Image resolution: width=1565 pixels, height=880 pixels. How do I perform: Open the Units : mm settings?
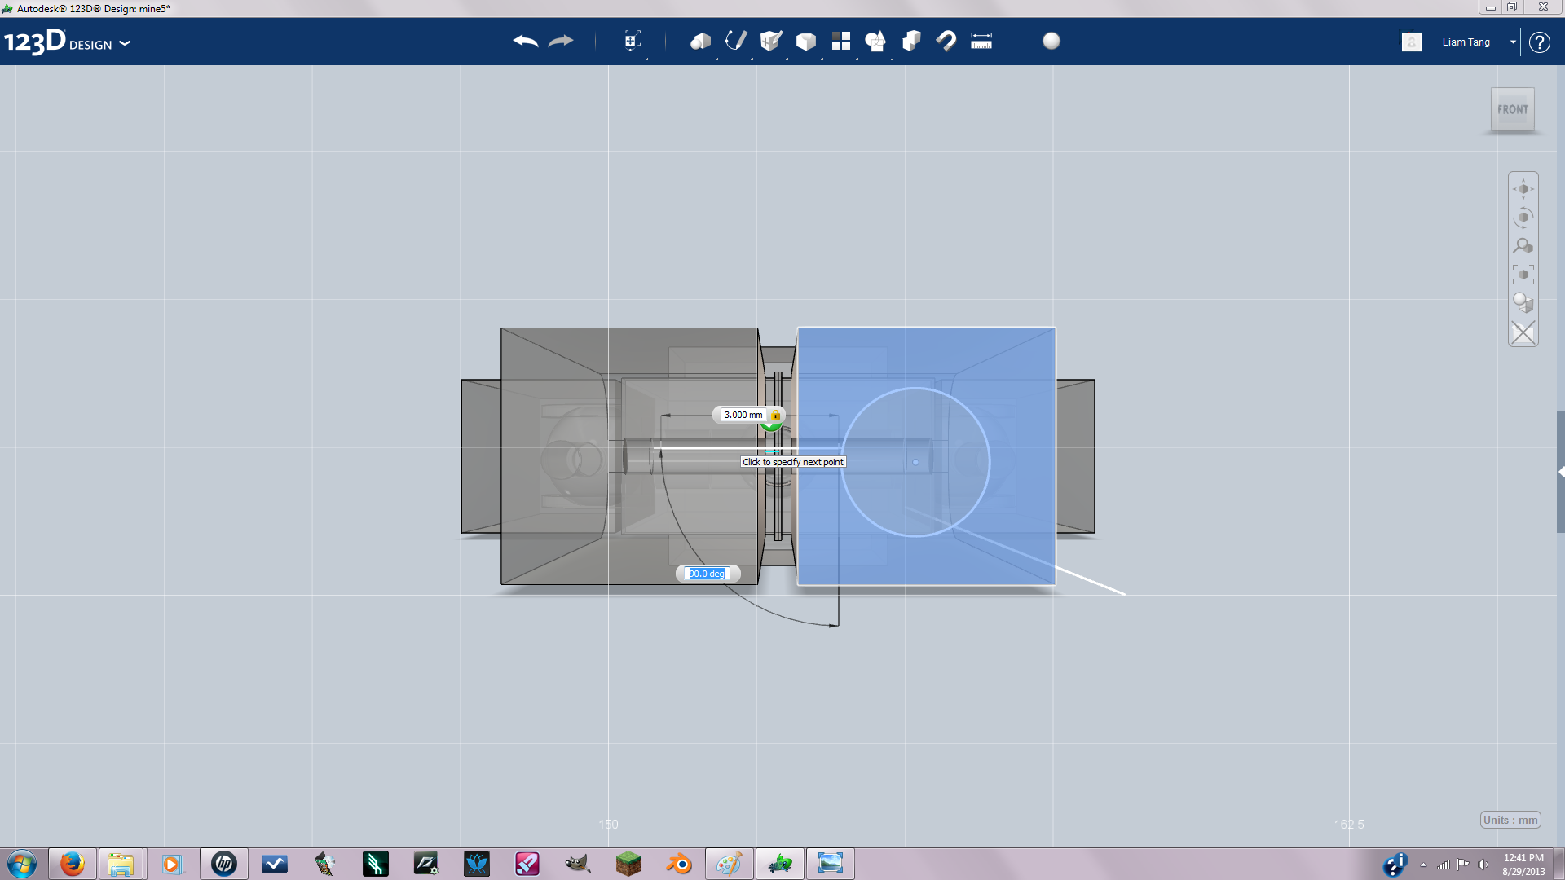point(1510,820)
